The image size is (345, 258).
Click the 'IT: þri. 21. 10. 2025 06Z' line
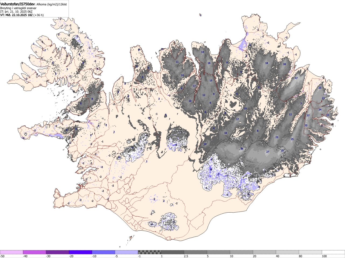(x=16, y=12)
